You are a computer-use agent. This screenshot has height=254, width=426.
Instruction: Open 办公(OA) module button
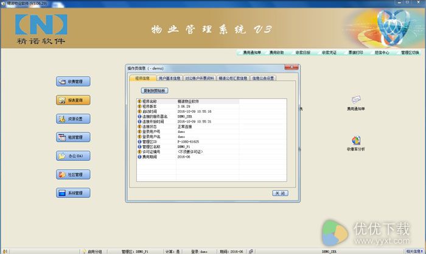point(73,156)
